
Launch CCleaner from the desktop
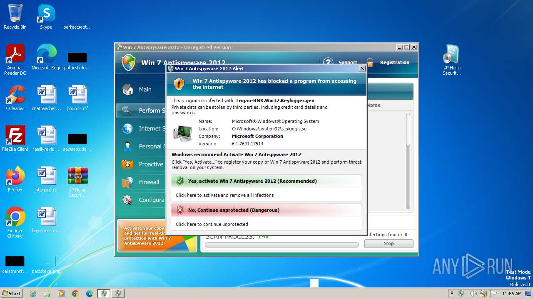coord(15,98)
